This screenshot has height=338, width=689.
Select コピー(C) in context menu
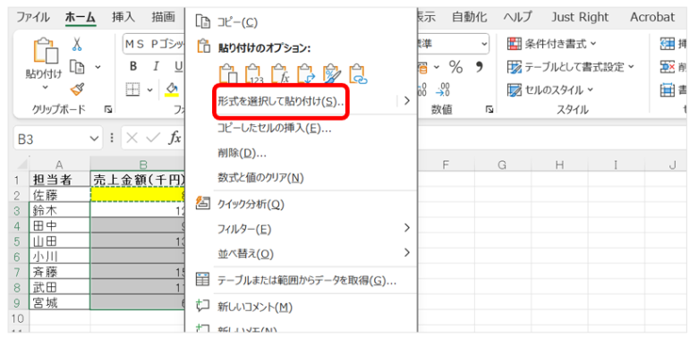(301, 22)
